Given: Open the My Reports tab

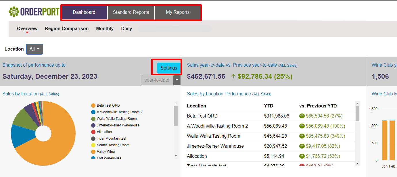Looking at the screenshot, I should [178, 12].
